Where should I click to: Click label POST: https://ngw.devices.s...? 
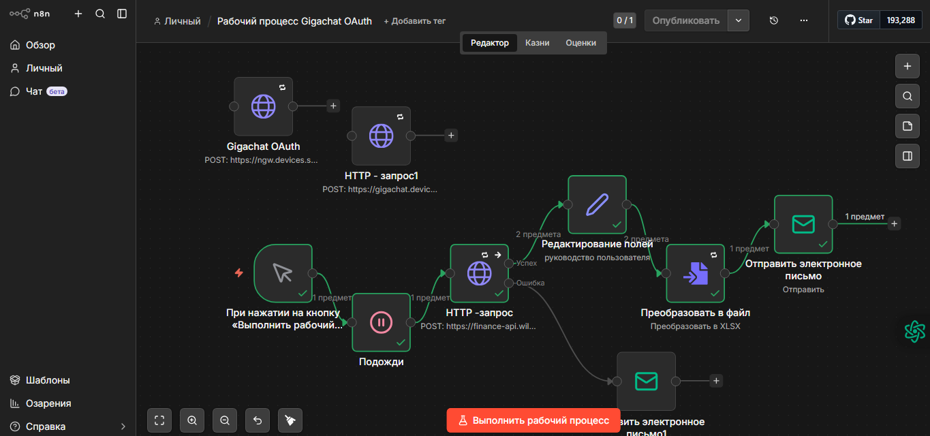click(x=262, y=160)
